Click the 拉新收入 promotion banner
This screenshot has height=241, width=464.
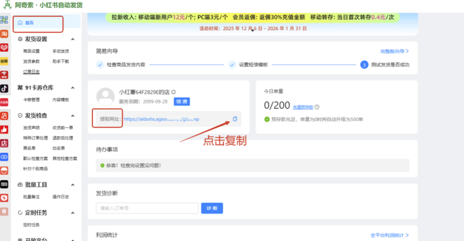253,17
